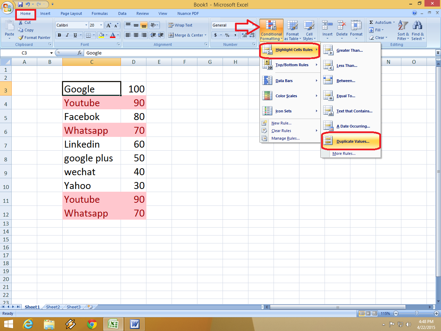
Task: Expand the Merge & Center dropdown arrow
Action: 205,35
